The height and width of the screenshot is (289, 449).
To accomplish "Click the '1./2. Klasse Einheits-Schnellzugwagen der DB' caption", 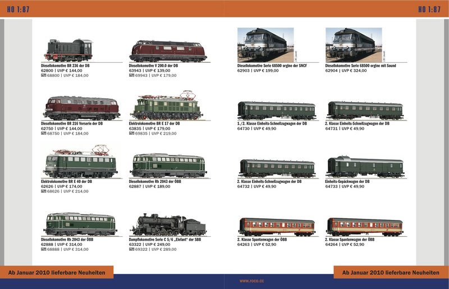I will point(272,123).
